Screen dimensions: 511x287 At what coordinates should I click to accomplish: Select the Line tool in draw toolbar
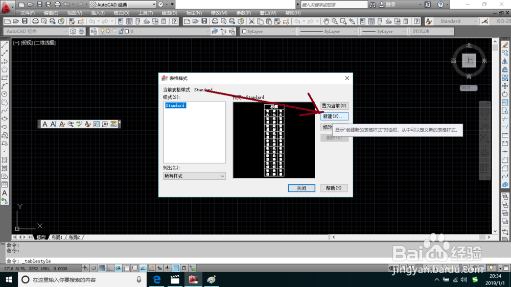coord(5,45)
